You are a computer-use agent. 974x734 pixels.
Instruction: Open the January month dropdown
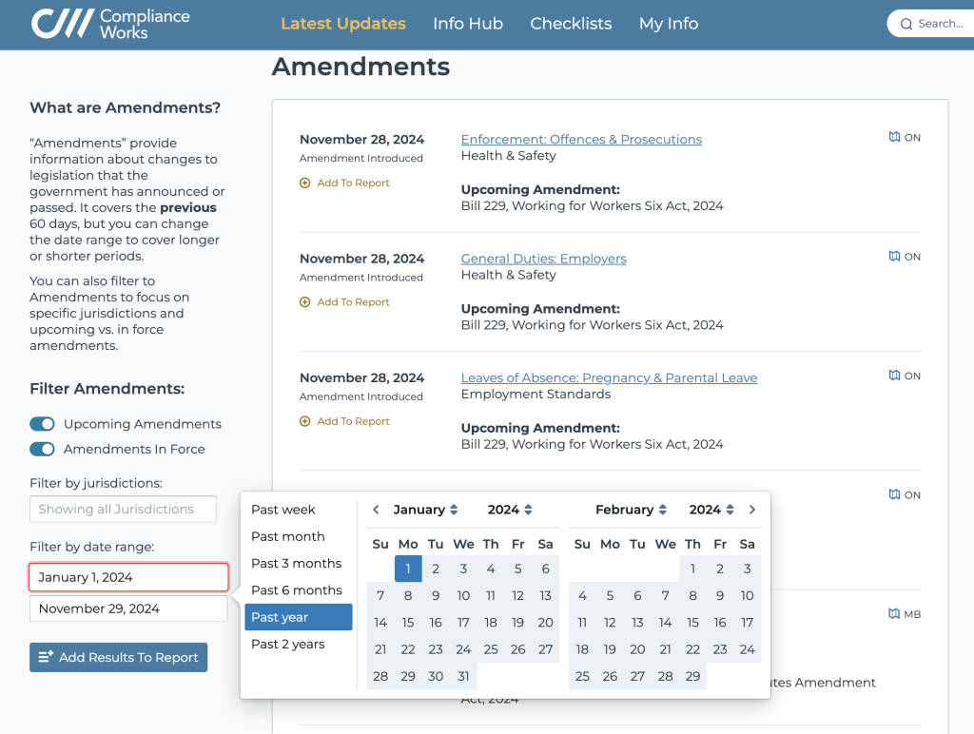(x=425, y=510)
